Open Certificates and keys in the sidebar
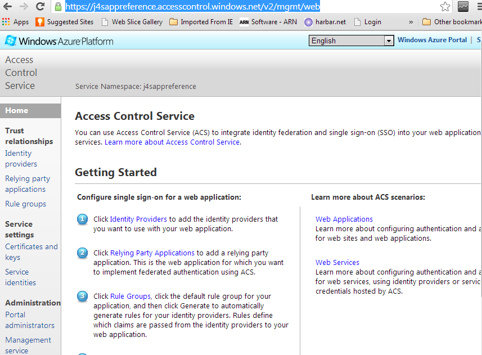Image resolution: width=482 pixels, height=355 pixels. pos(31,252)
